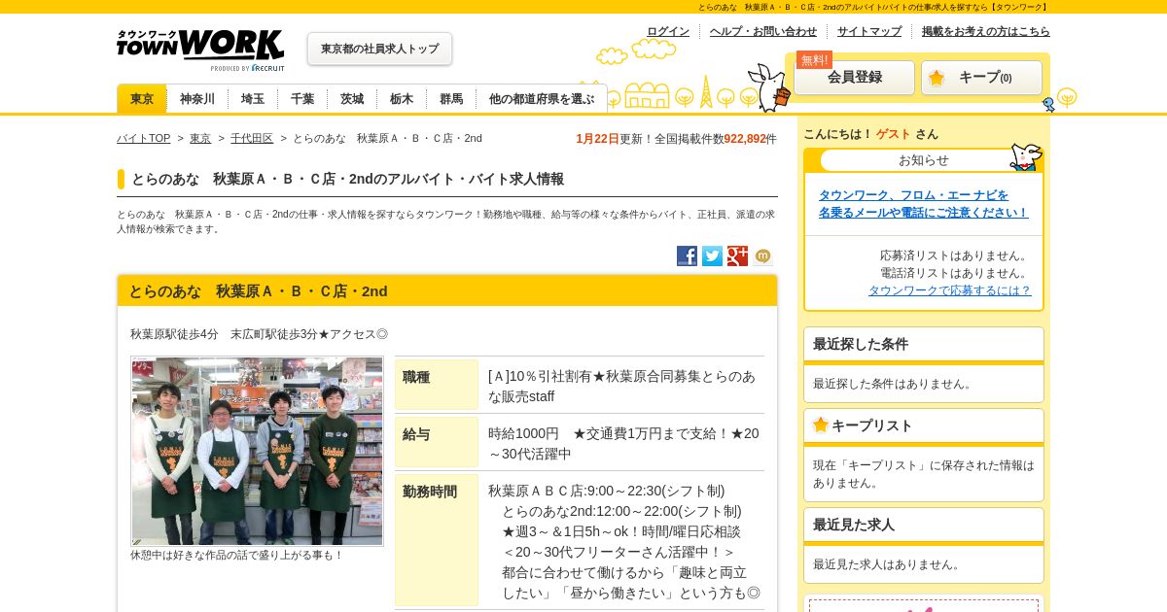
Task: Click 掲載をお考えの方はこちら link
Action: (986, 31)
